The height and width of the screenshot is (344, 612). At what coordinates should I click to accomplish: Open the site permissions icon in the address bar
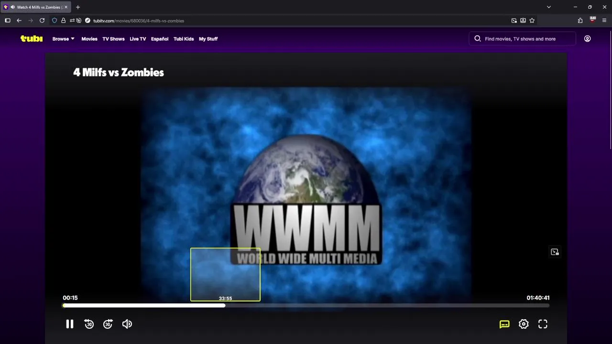[72, 21]
